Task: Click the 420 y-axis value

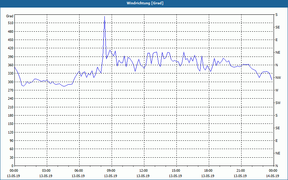Action: (11, 48)
